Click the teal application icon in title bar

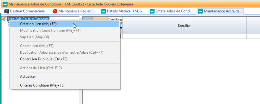5,4
